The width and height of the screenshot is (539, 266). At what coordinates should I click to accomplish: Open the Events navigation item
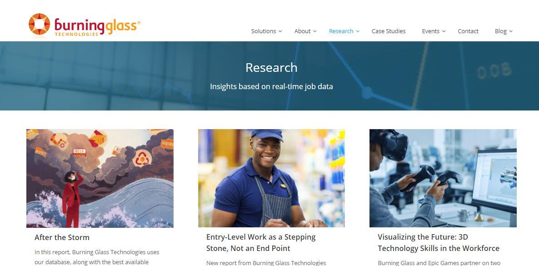[431, 31]
